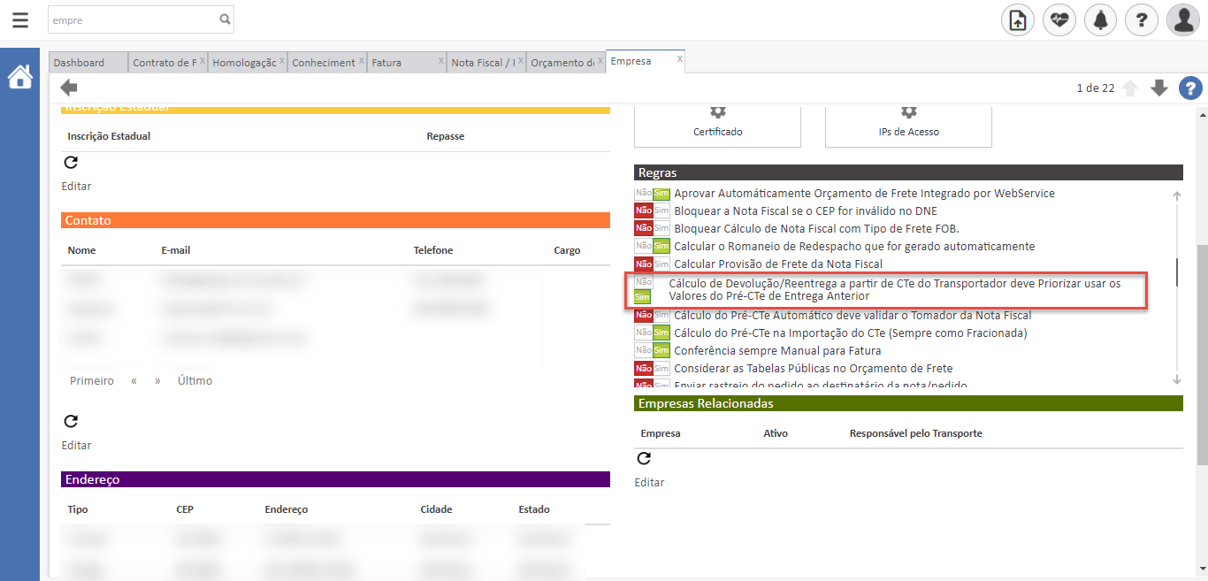Click the search input field
Viewport: 1208px width, 581px height.
point(133,19)
